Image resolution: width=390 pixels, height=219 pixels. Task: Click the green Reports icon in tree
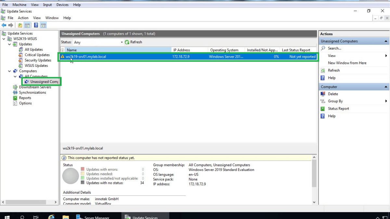tap(15, 98)
